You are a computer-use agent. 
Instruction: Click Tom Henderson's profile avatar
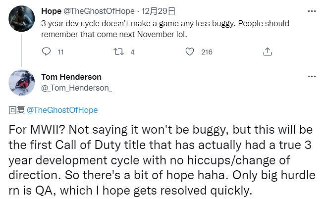[21, 82]
